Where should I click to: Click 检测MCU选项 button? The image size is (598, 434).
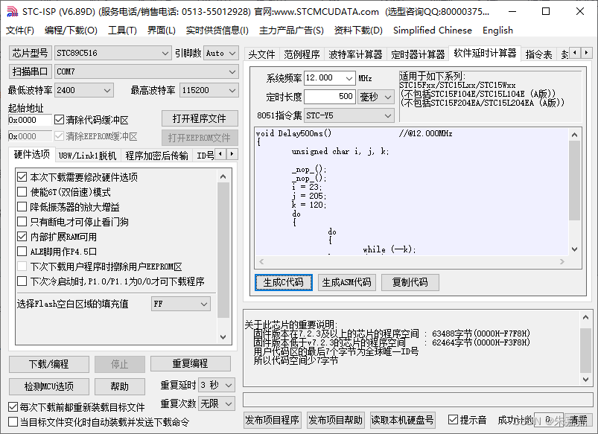(x=49, y=386)
